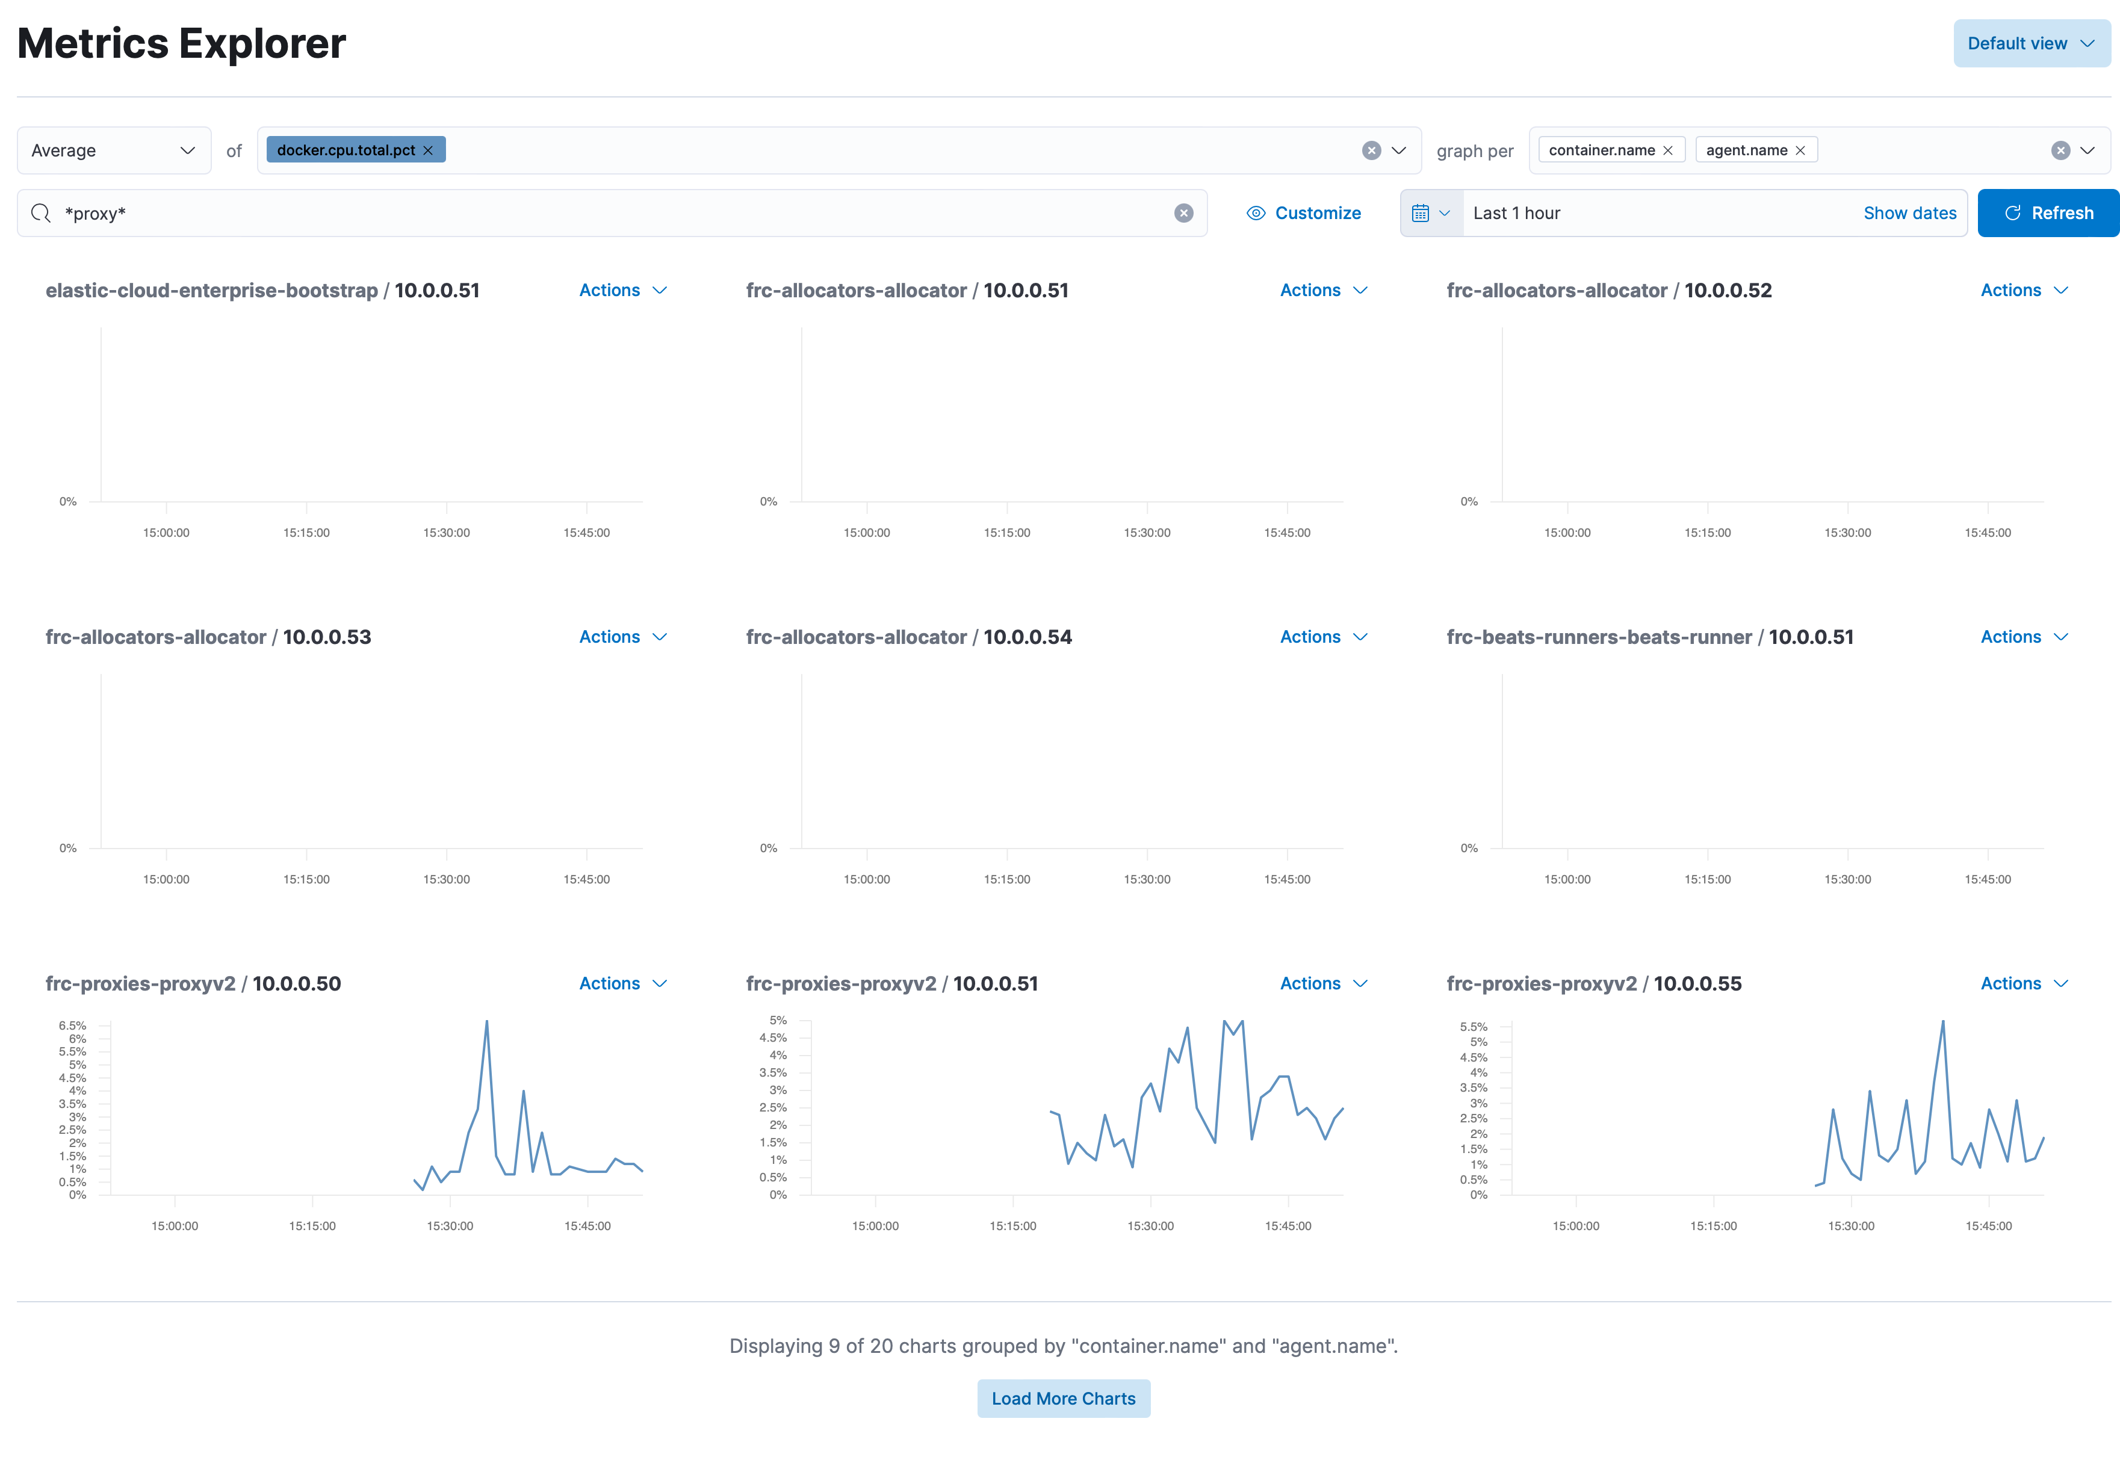The height and width of the screenshot is (1460, 2120).
Task: Remove container.name grouping tag
Action: click(1667, 150)
